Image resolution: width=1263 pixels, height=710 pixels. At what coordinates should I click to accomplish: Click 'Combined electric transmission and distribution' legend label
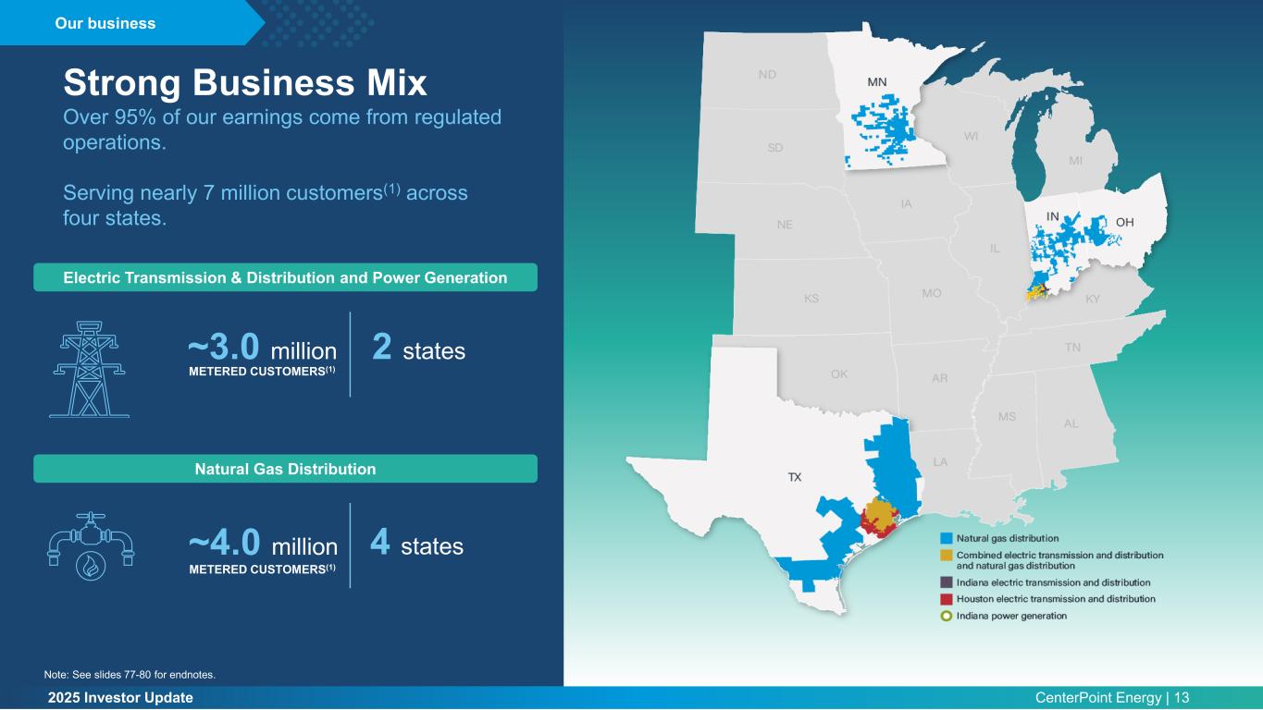click(1059, 559)
